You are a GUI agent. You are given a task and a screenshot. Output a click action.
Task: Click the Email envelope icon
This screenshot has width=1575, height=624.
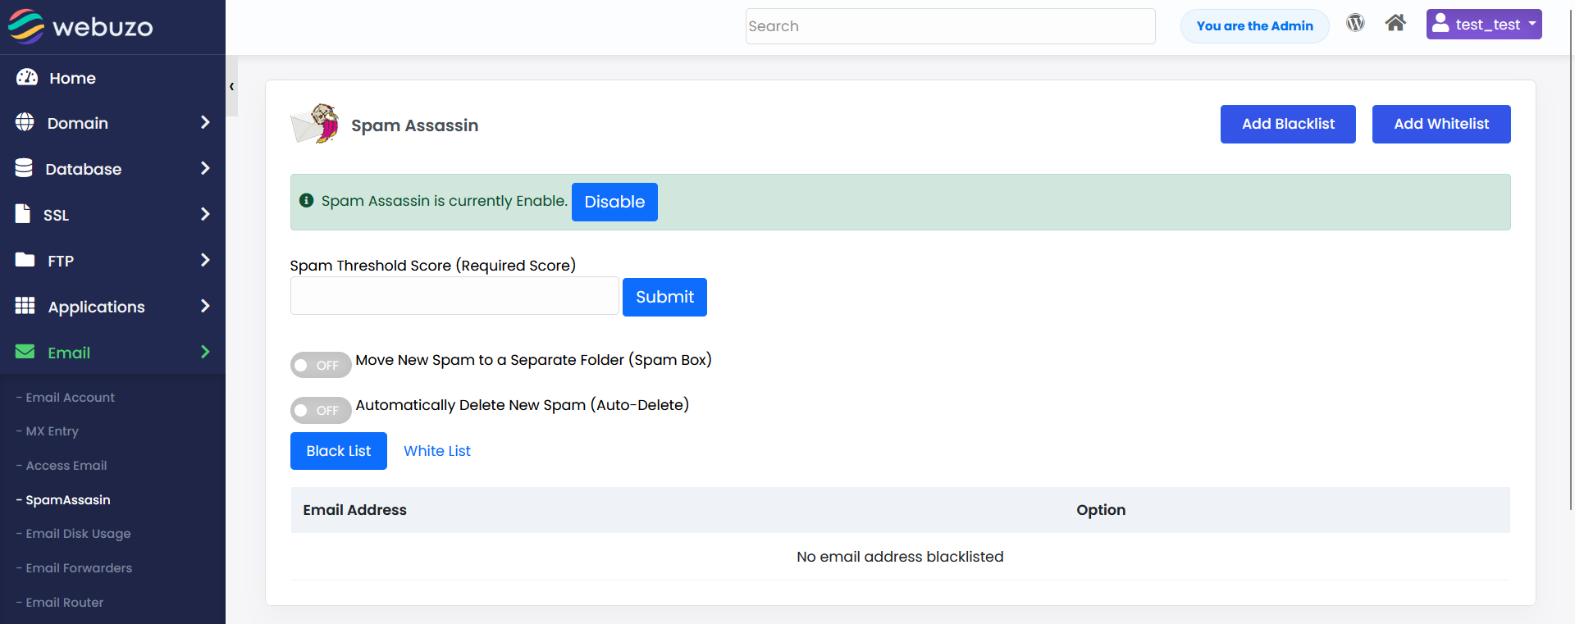[x=25, y=352]
